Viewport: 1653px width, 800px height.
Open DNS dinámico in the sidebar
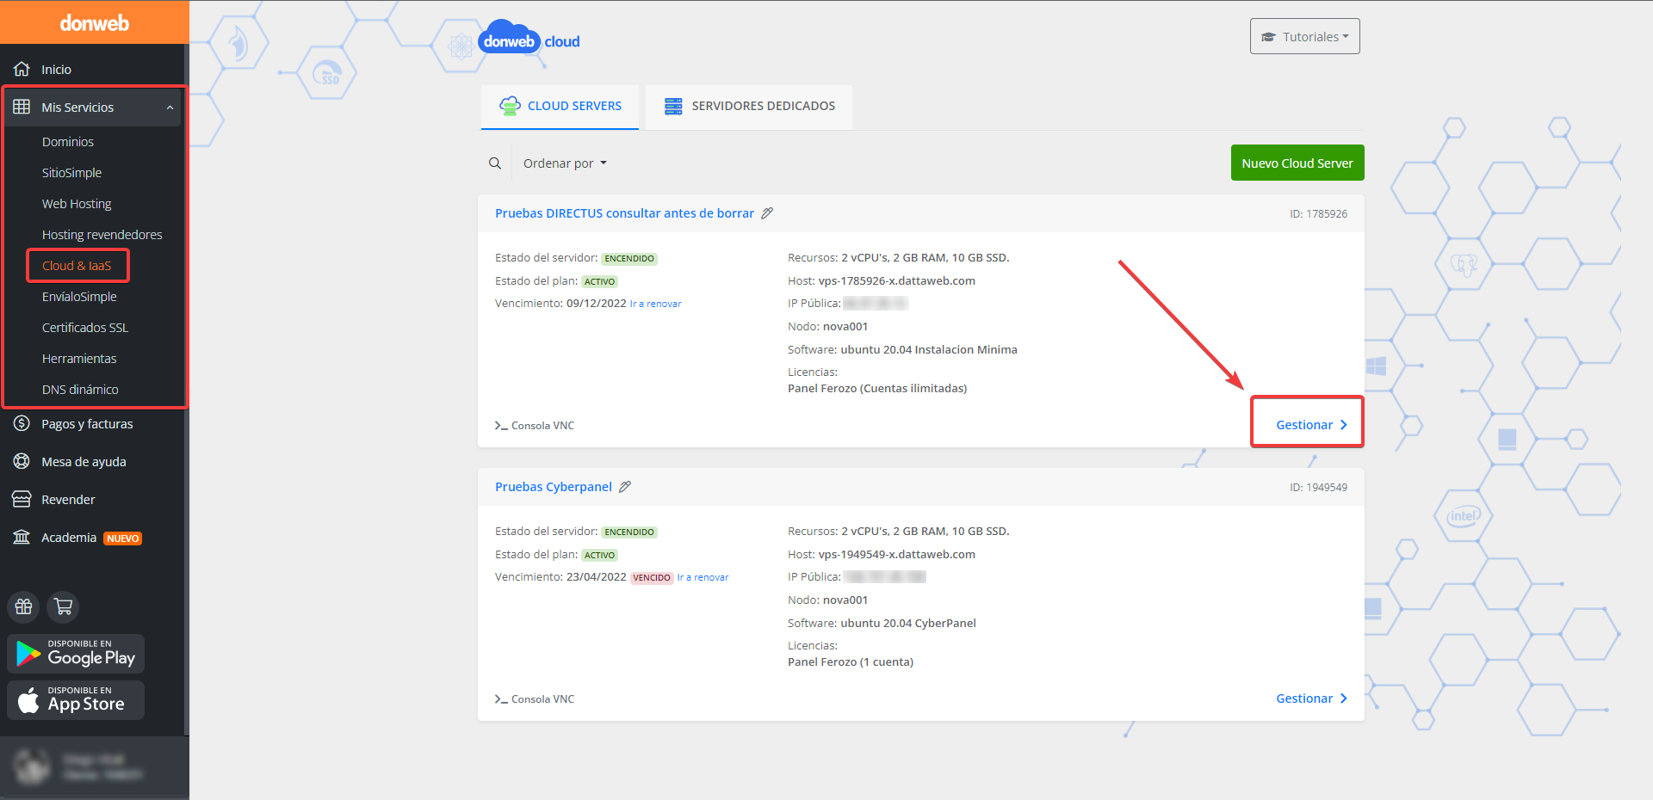(x=80, y=390)
